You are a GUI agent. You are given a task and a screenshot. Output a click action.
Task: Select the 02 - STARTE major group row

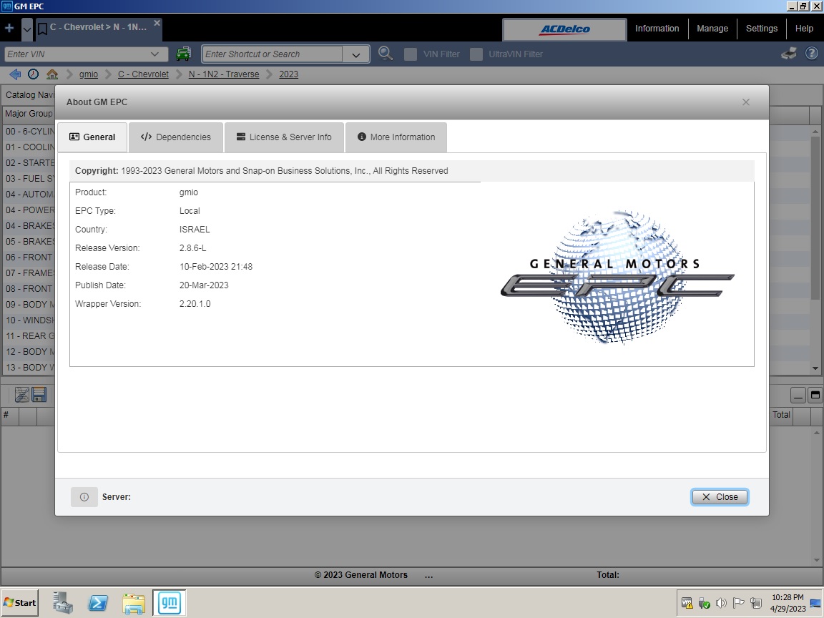coord(29,163)
